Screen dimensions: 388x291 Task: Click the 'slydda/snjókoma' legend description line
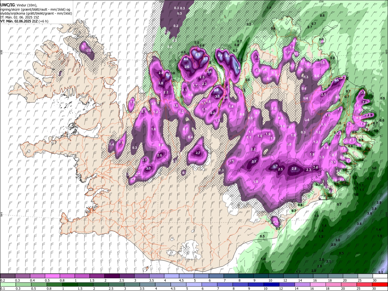point(36,13)
